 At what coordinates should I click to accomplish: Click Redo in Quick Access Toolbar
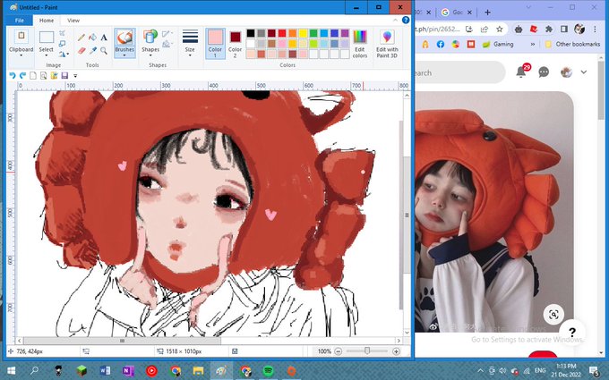pos(22,76)
